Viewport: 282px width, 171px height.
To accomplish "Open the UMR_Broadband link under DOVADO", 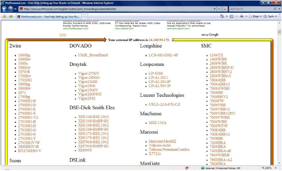I will (93, 55).
